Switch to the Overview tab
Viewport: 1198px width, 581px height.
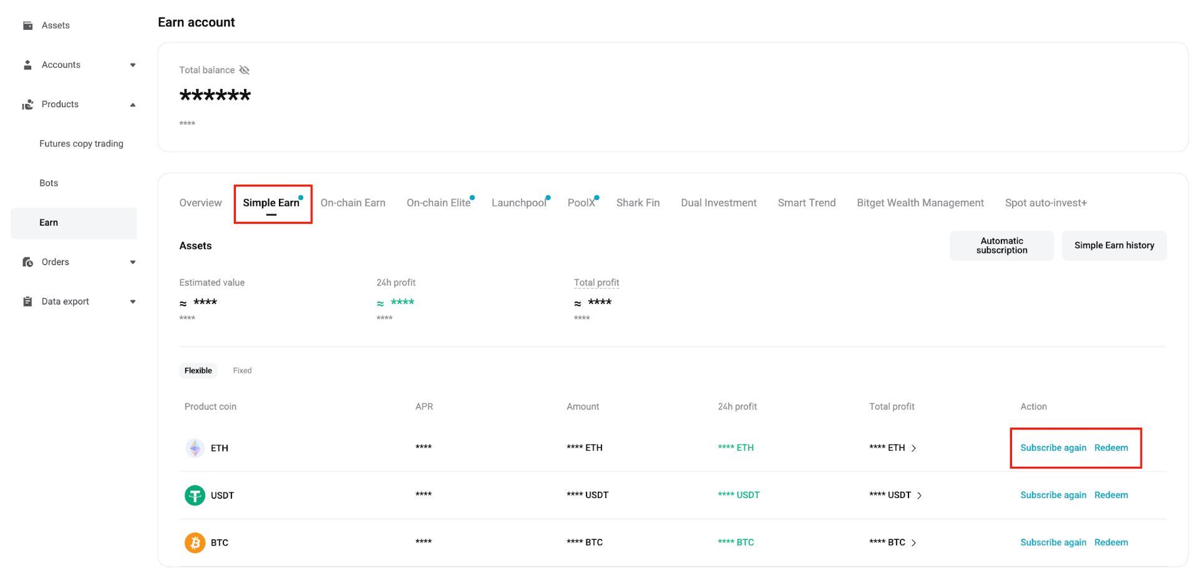[200, 203]
